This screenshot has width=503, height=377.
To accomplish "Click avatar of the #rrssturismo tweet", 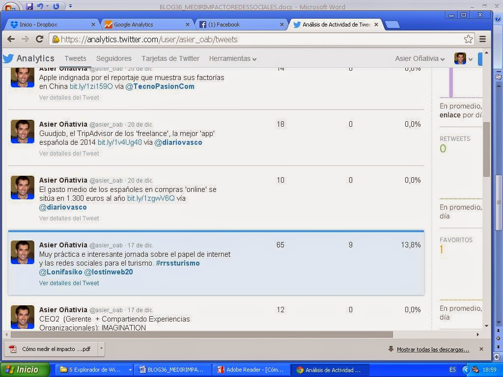I will coord(23,252).
